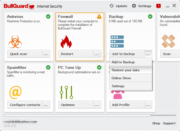Click 'Real-time Protection is on.' text
This screenshot has width=180, height=131.
click(x=24, y=21)
